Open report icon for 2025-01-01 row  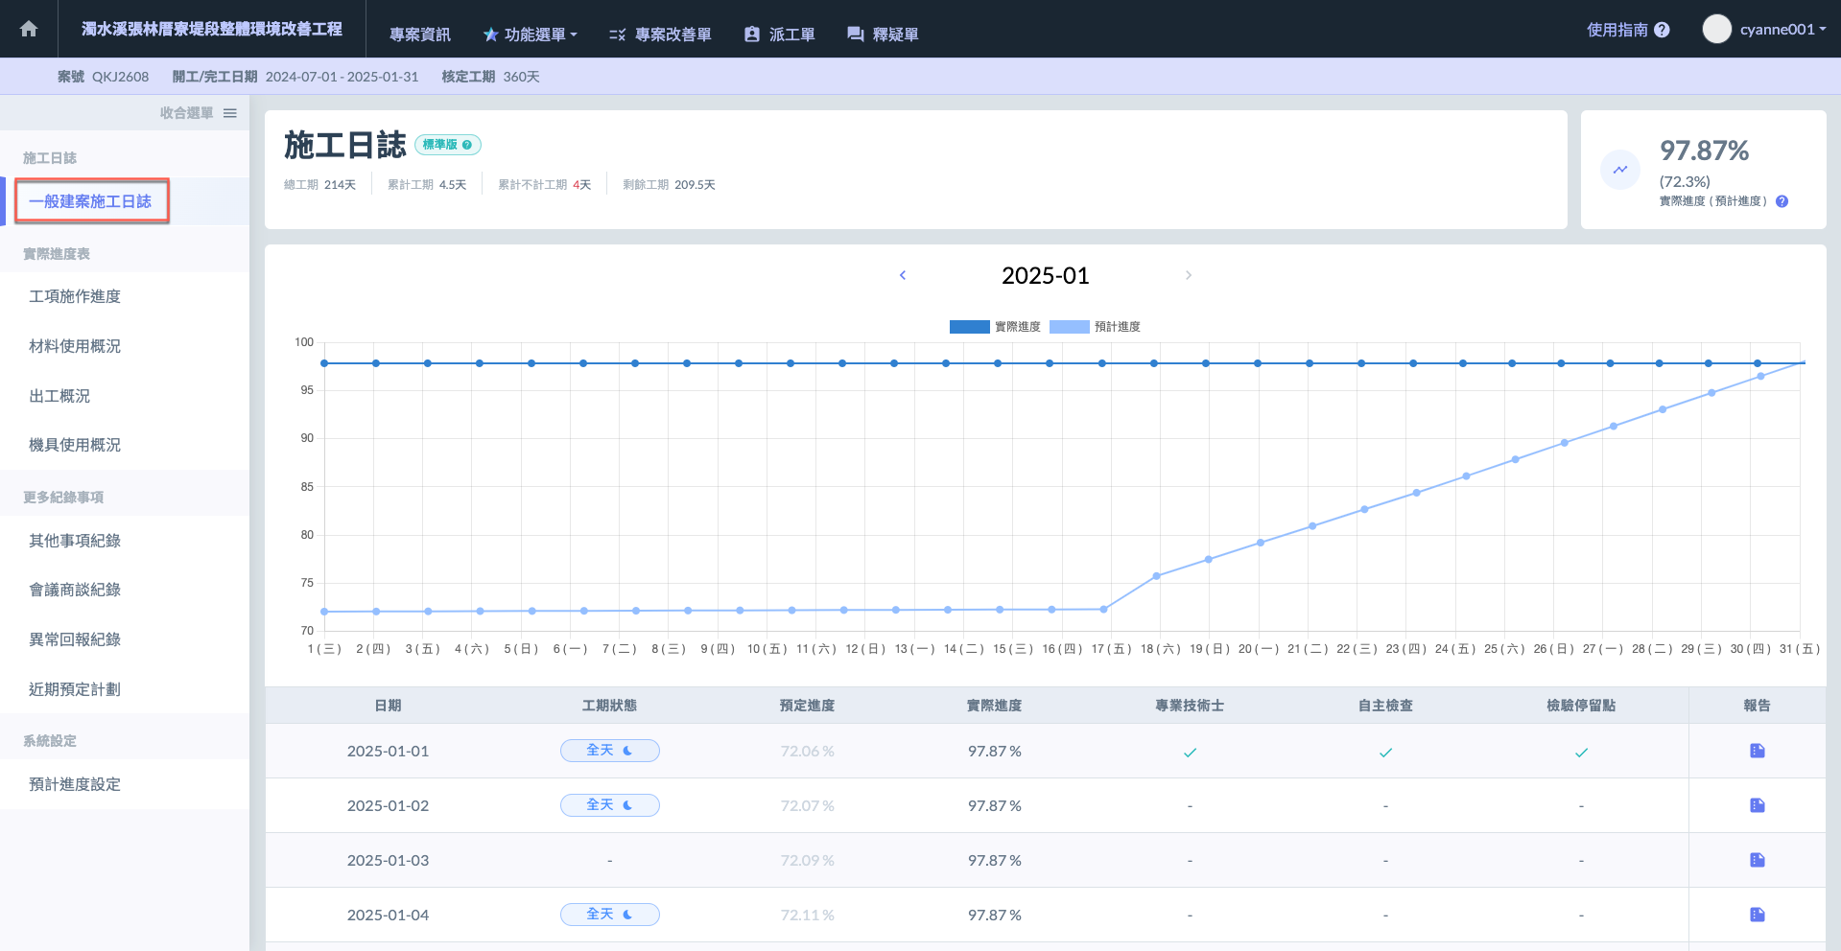coord(1757,751)
